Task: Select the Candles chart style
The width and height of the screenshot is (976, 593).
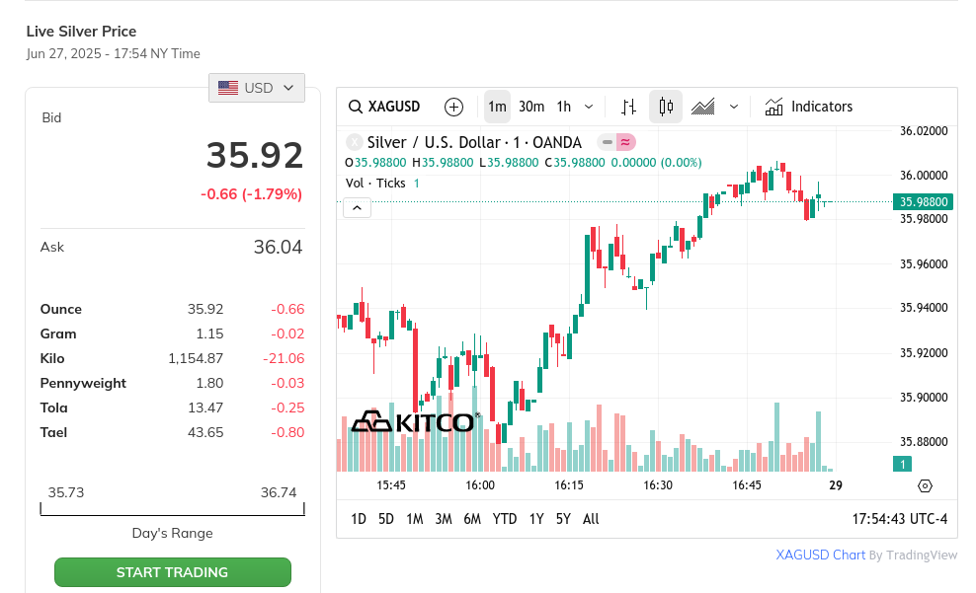Action: pos(666,107)
